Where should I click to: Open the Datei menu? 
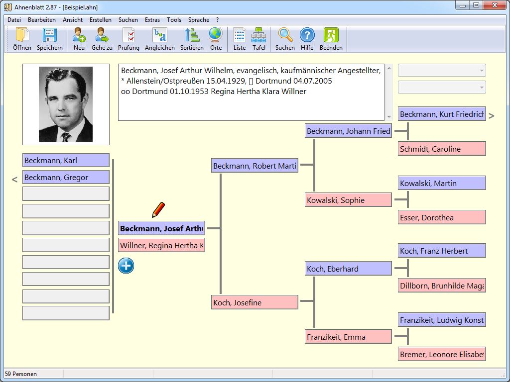tap(14, 20)
